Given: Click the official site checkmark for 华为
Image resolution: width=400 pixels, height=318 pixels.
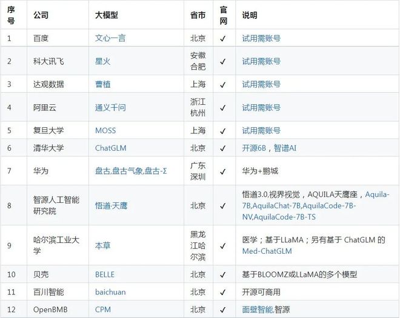Looking at the screenshot, I should click(223, 171).
